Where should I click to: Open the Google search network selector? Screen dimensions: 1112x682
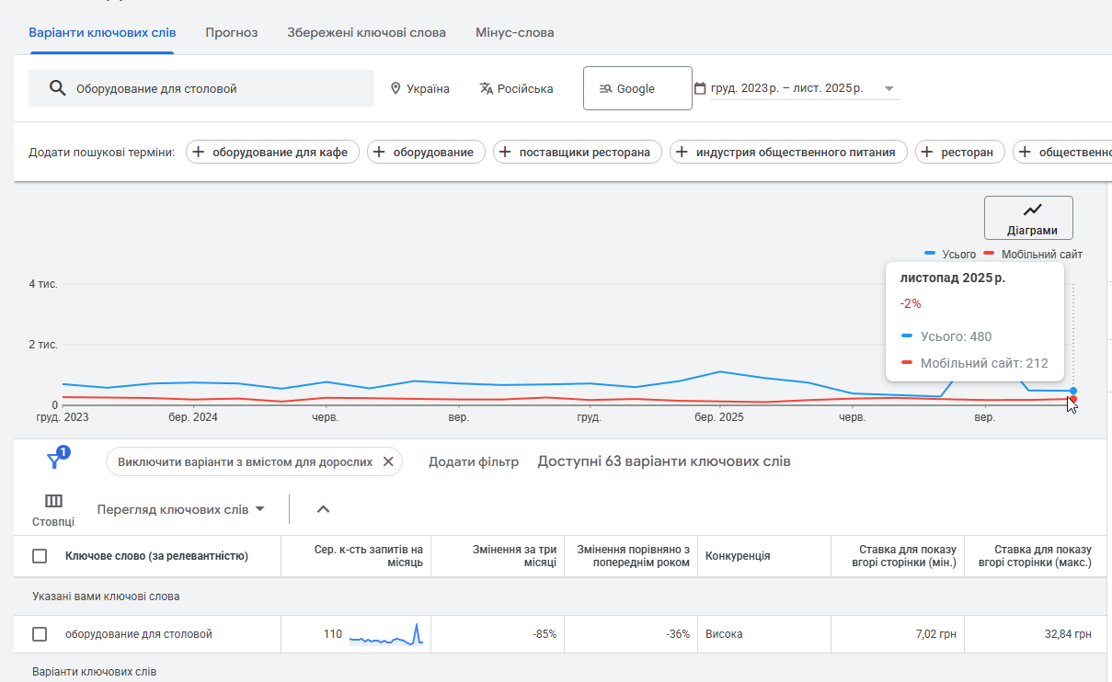(x=636, y=88)
